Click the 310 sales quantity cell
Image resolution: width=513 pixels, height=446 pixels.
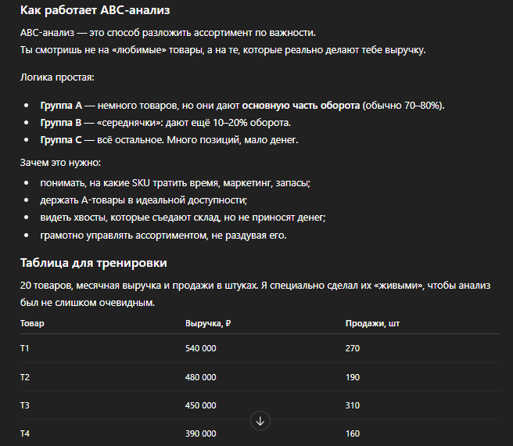[352, 405]
